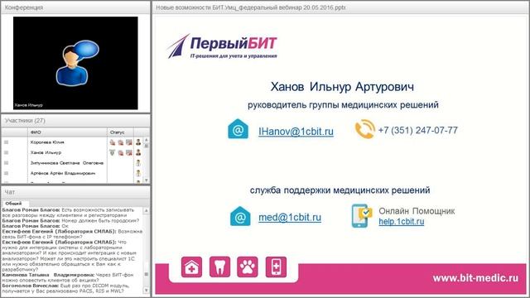The width and height of the screenshot is (530, 298).
Task: Click the participants scrollbar thumb
Action: tap(147, 146)
